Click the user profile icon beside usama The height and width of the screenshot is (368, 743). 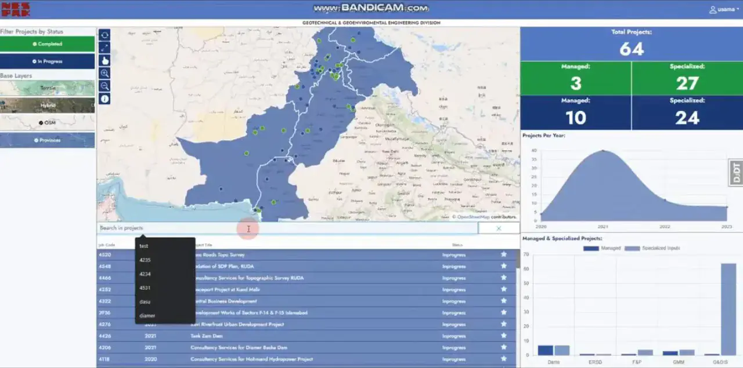coord(713,9)
